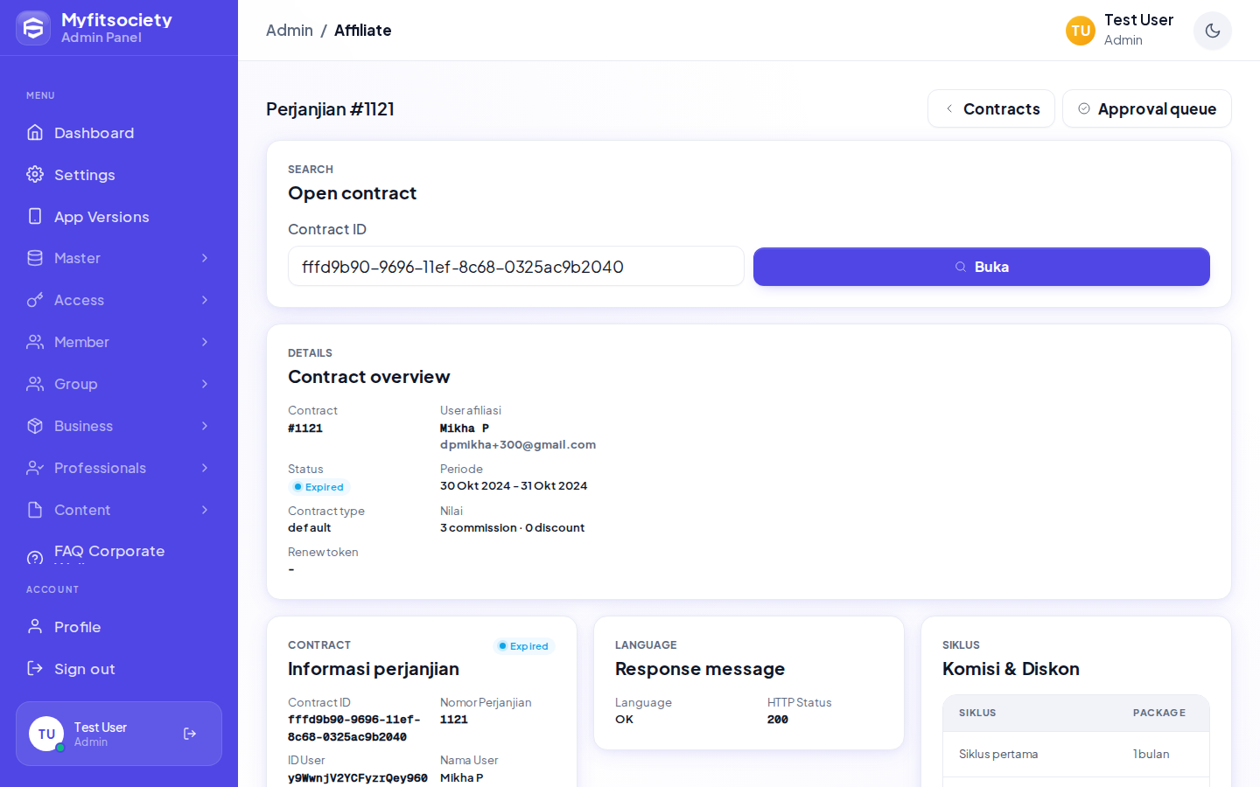Go back to Contracts list
1260x787 pixels.
pyautogui.click(x=991, y=108)
